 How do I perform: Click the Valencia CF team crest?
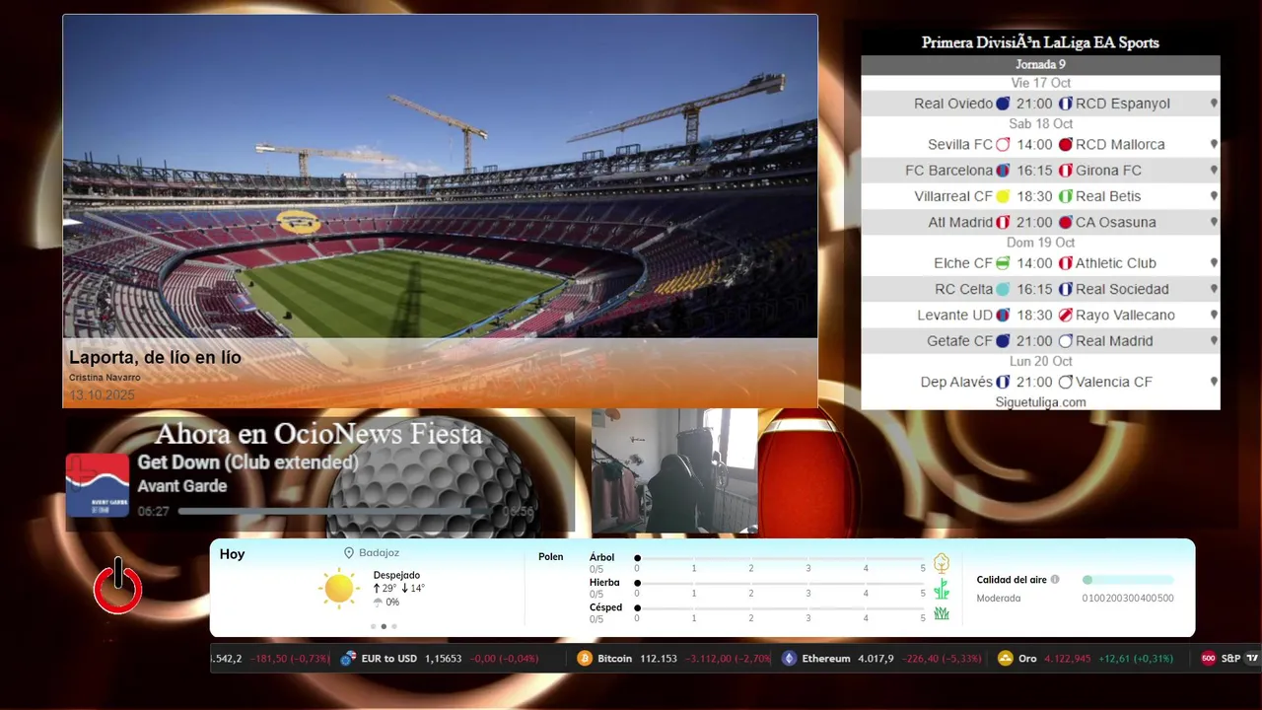click(x=1066, y=382)
